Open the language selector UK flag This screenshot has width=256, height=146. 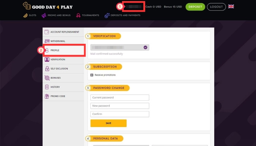pos(231,7)
